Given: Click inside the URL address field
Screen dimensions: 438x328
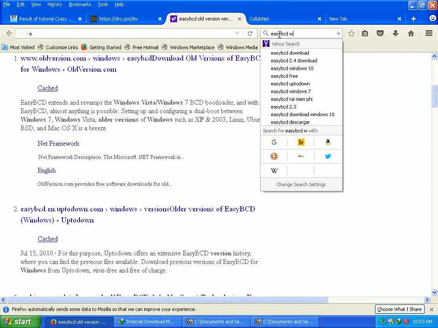Looking at the screenshot, I should [130, 33].
